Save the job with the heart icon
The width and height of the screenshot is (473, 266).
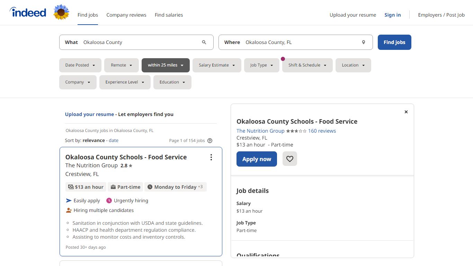click(290, 159)
